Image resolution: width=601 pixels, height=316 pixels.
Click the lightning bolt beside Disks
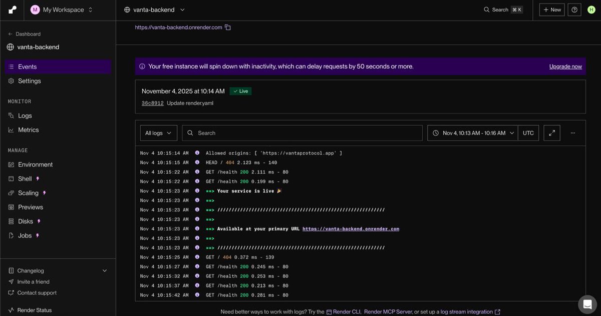coord(39,221)
